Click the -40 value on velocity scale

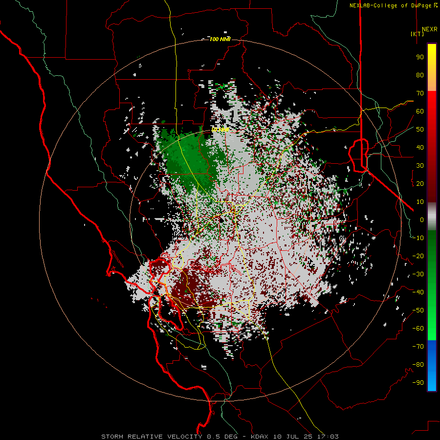(x=418, y=292)
